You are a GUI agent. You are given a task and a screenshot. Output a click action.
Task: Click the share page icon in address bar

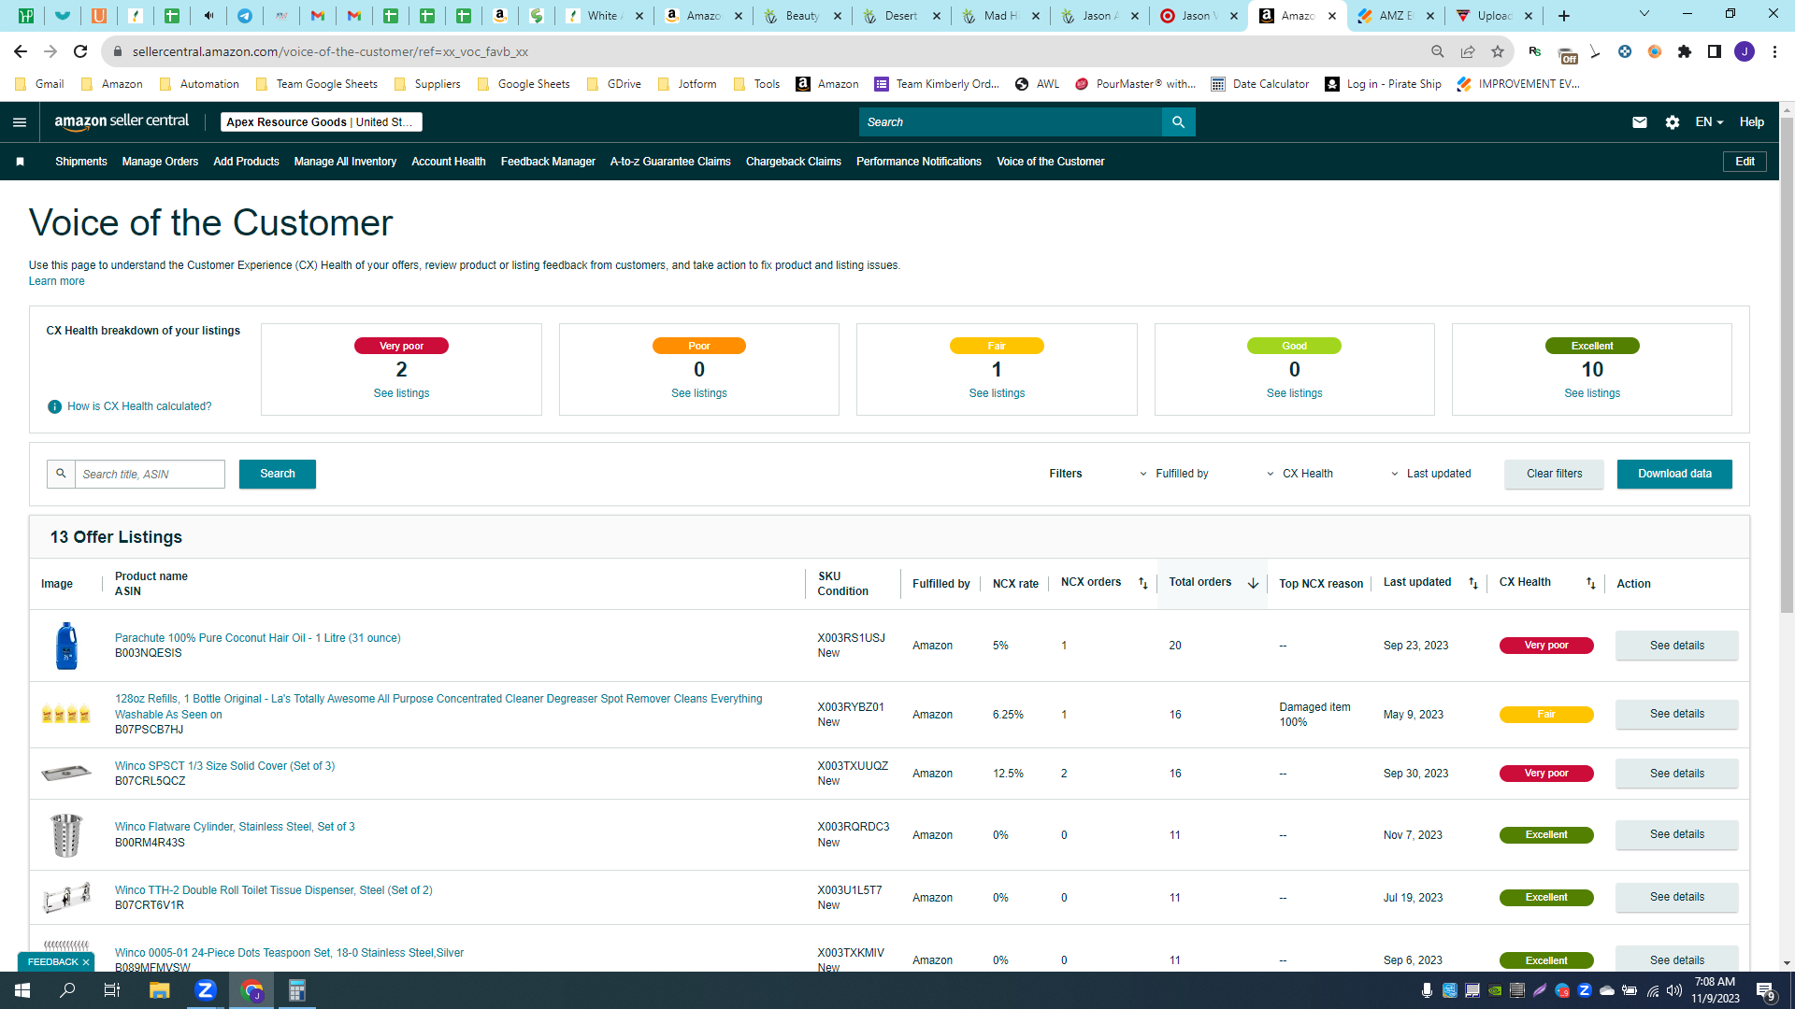[x=1468, y=51]
